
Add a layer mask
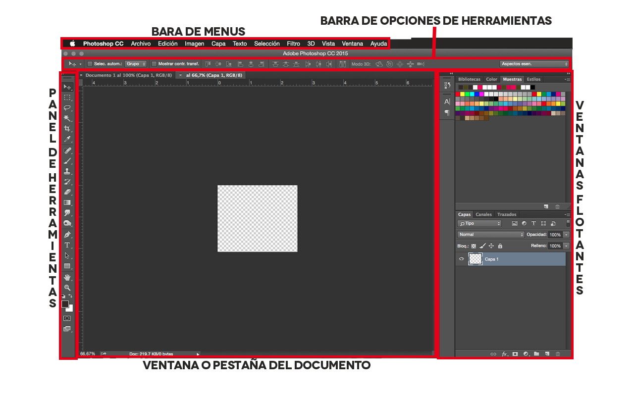pos(515,354)
